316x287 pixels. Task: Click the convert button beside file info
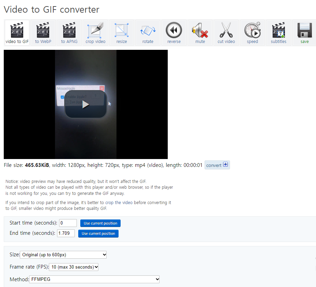(x=217, y=165)
